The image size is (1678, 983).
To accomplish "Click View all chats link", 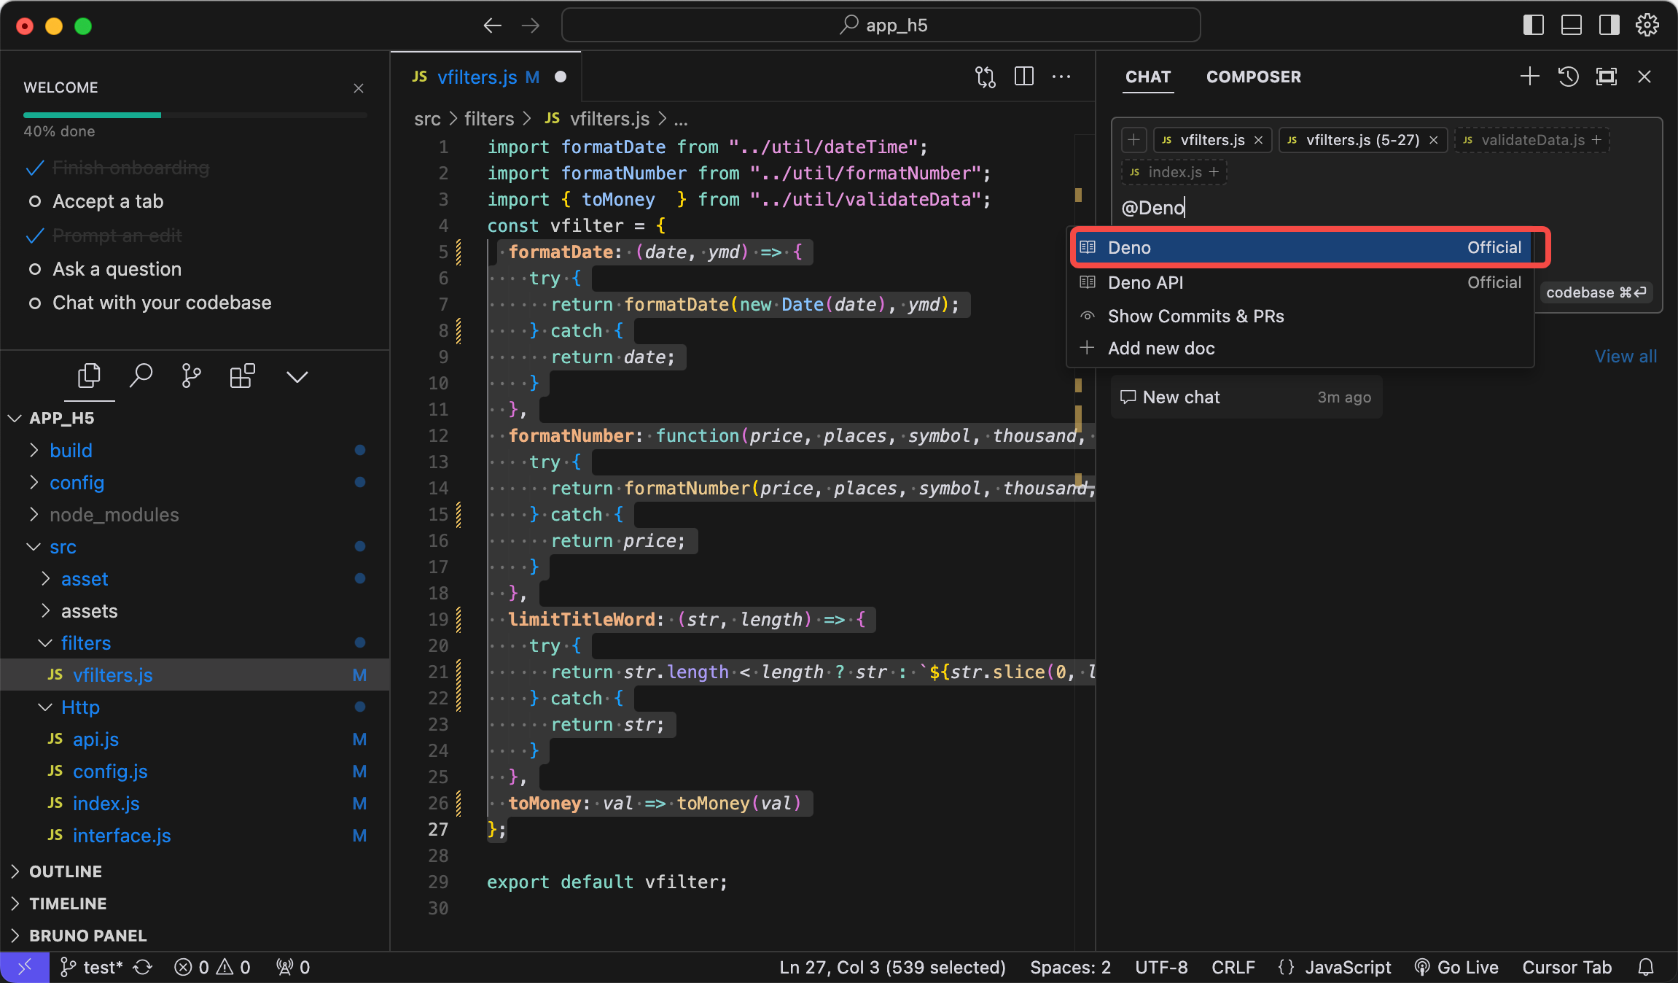I will coord(1626,357).
